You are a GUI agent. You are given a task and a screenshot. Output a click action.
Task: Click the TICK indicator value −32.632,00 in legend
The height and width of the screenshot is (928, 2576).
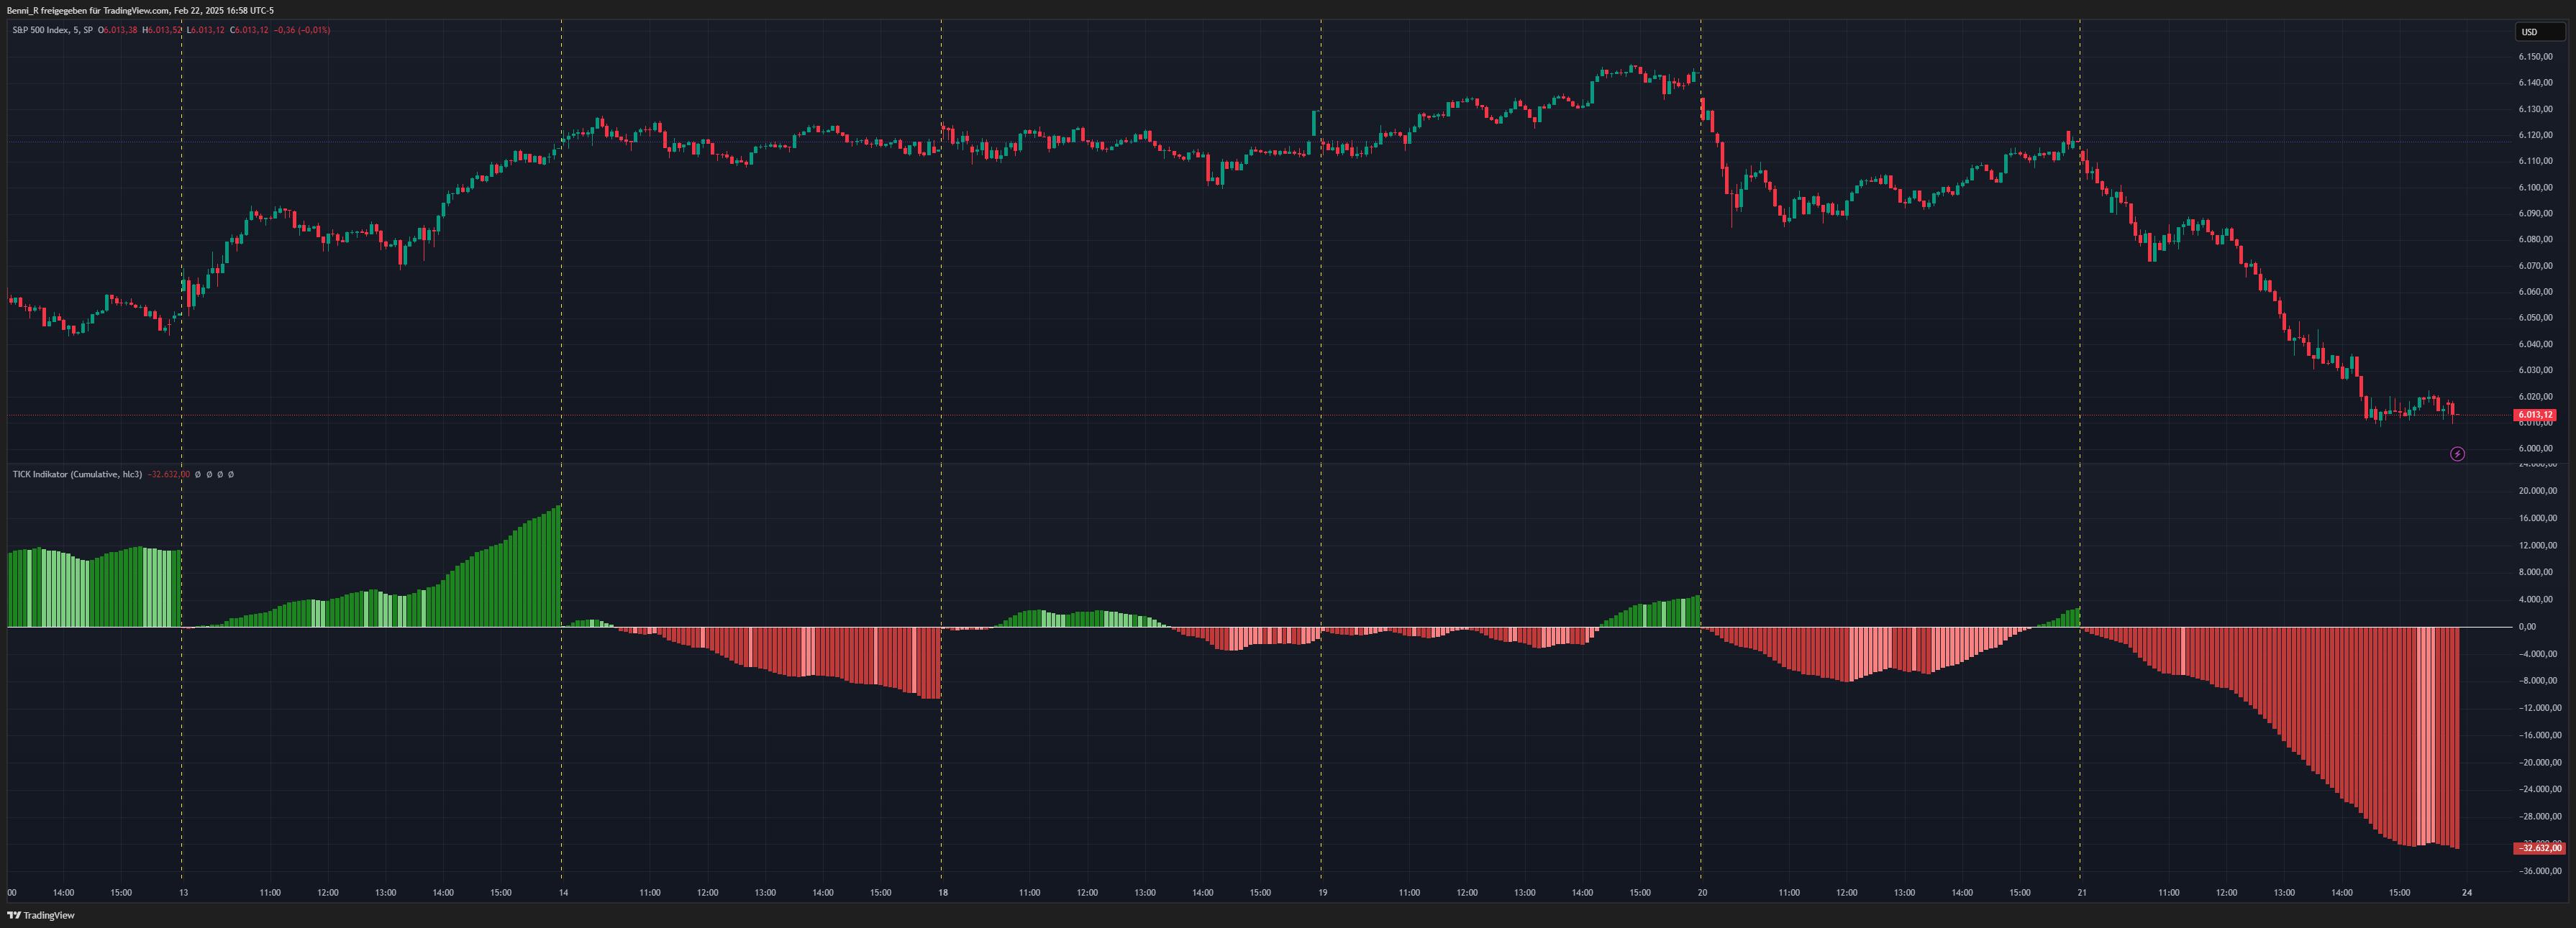click(168, 474)
